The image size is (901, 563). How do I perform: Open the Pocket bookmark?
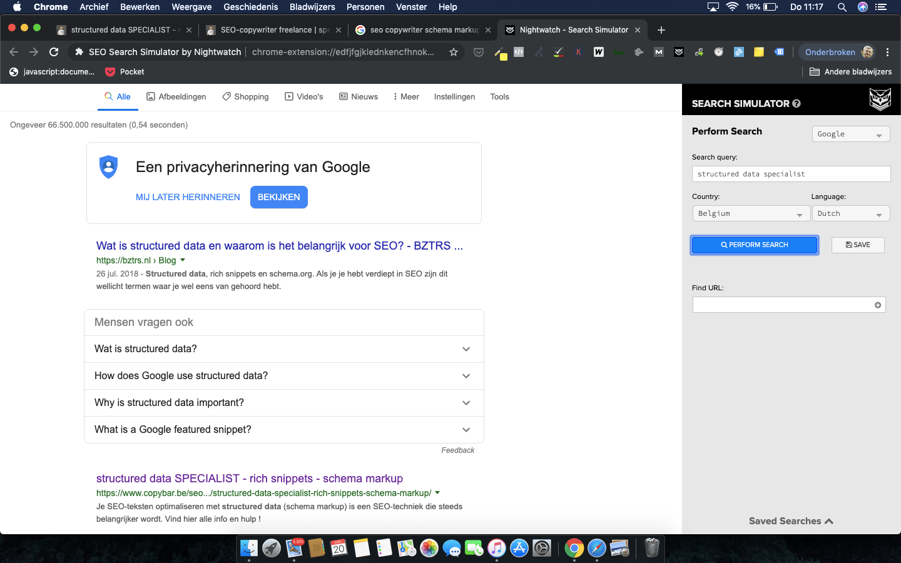pos(125,72)
